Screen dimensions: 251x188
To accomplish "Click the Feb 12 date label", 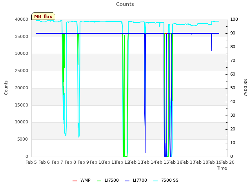I will pos(123,163).
